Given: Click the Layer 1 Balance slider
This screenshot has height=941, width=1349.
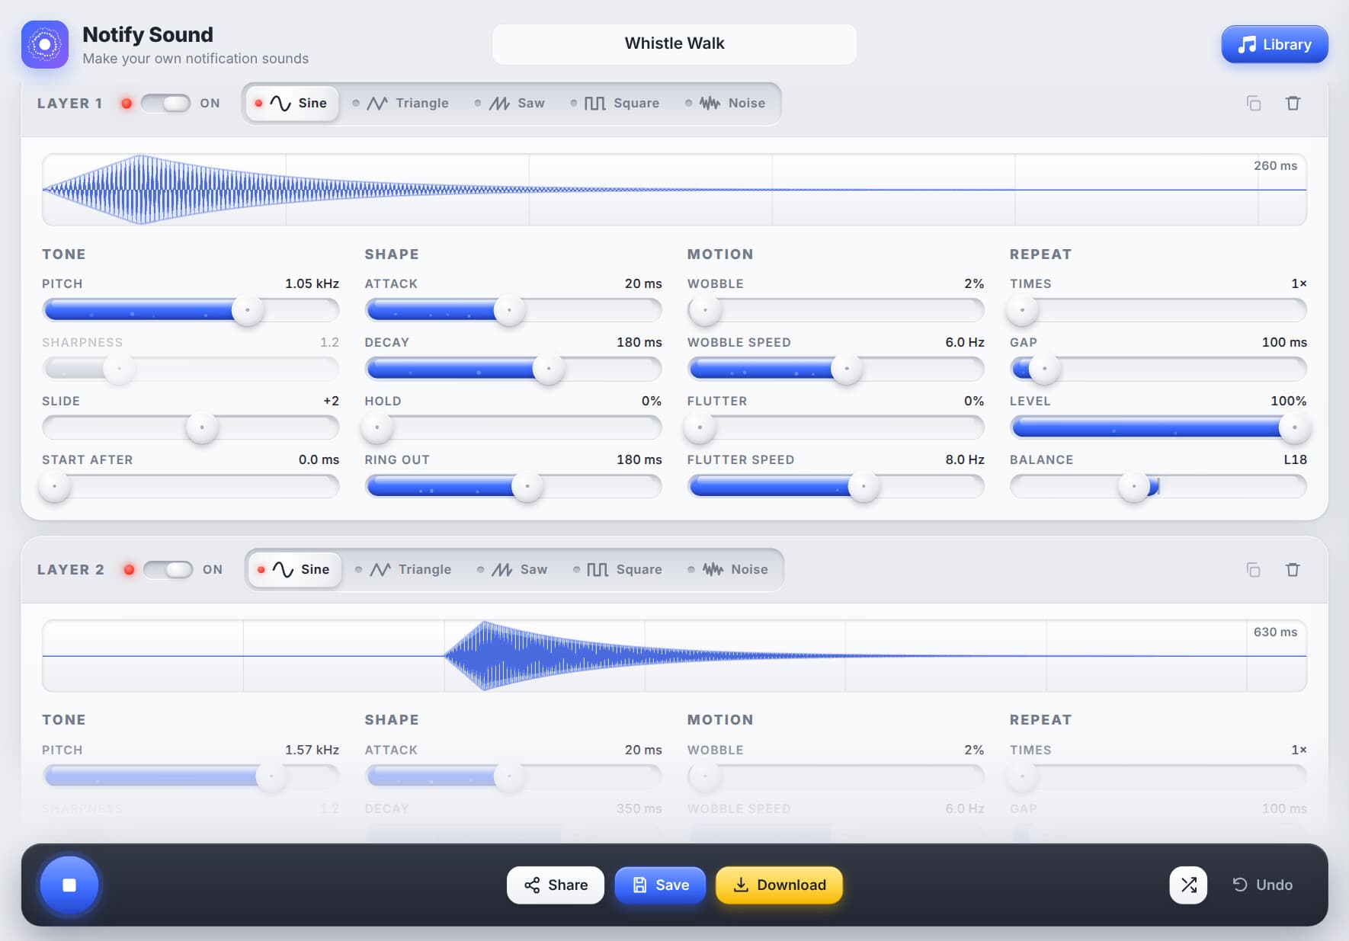Looking at the screenshot, I should click(x=1158, y=486).
